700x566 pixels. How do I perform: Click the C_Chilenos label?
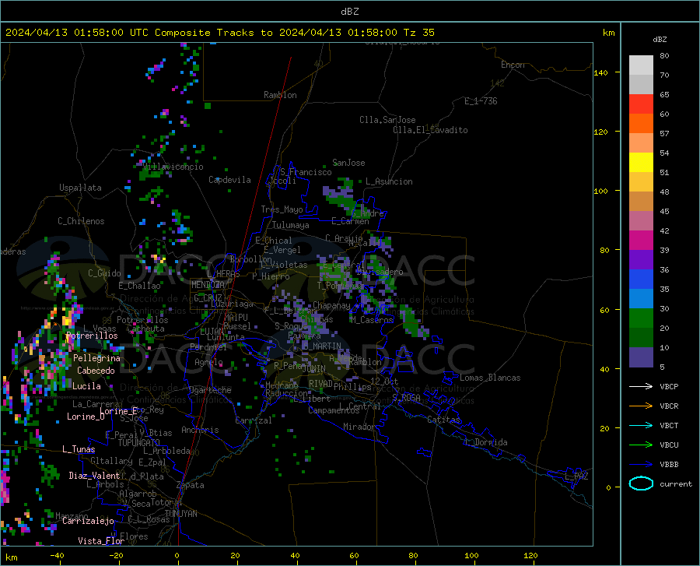tap(81, 220)
